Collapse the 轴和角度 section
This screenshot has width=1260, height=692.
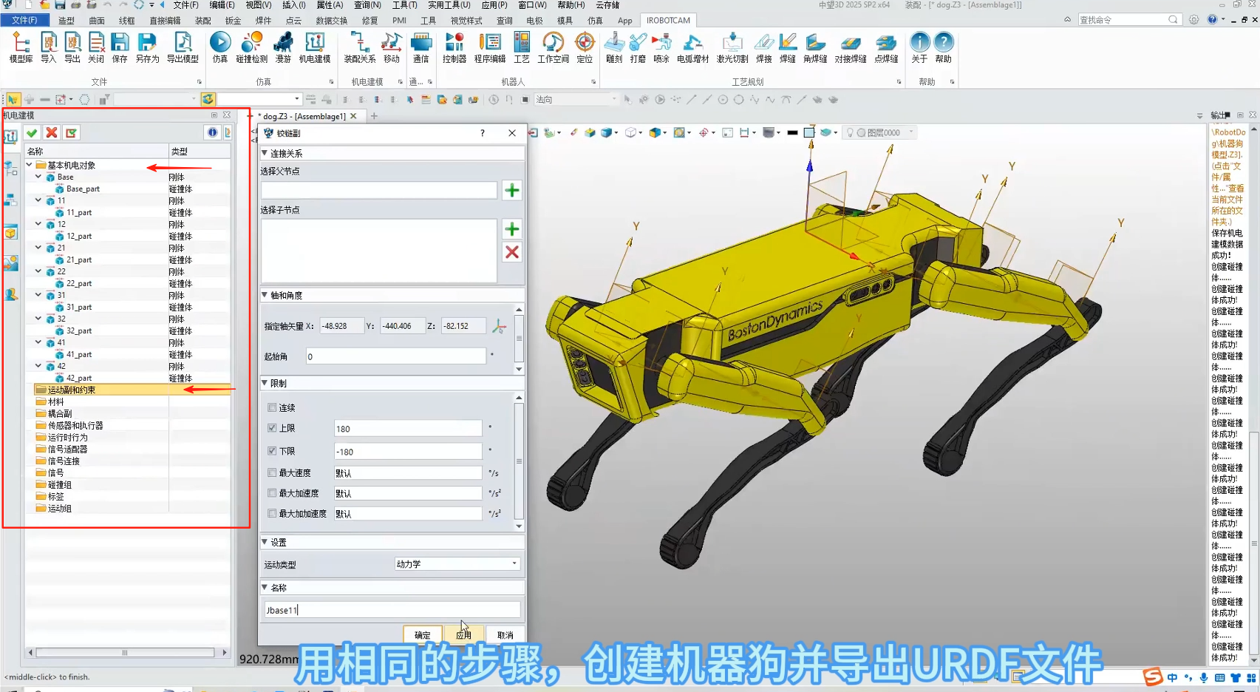click(x=265, y=295)
